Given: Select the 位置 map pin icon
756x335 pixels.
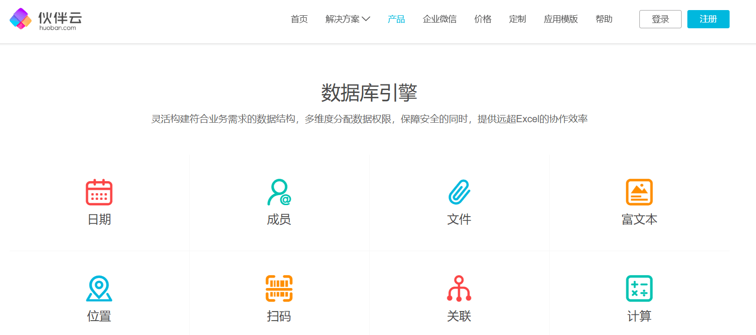Looking at the screenshot, I should [99, 289].
